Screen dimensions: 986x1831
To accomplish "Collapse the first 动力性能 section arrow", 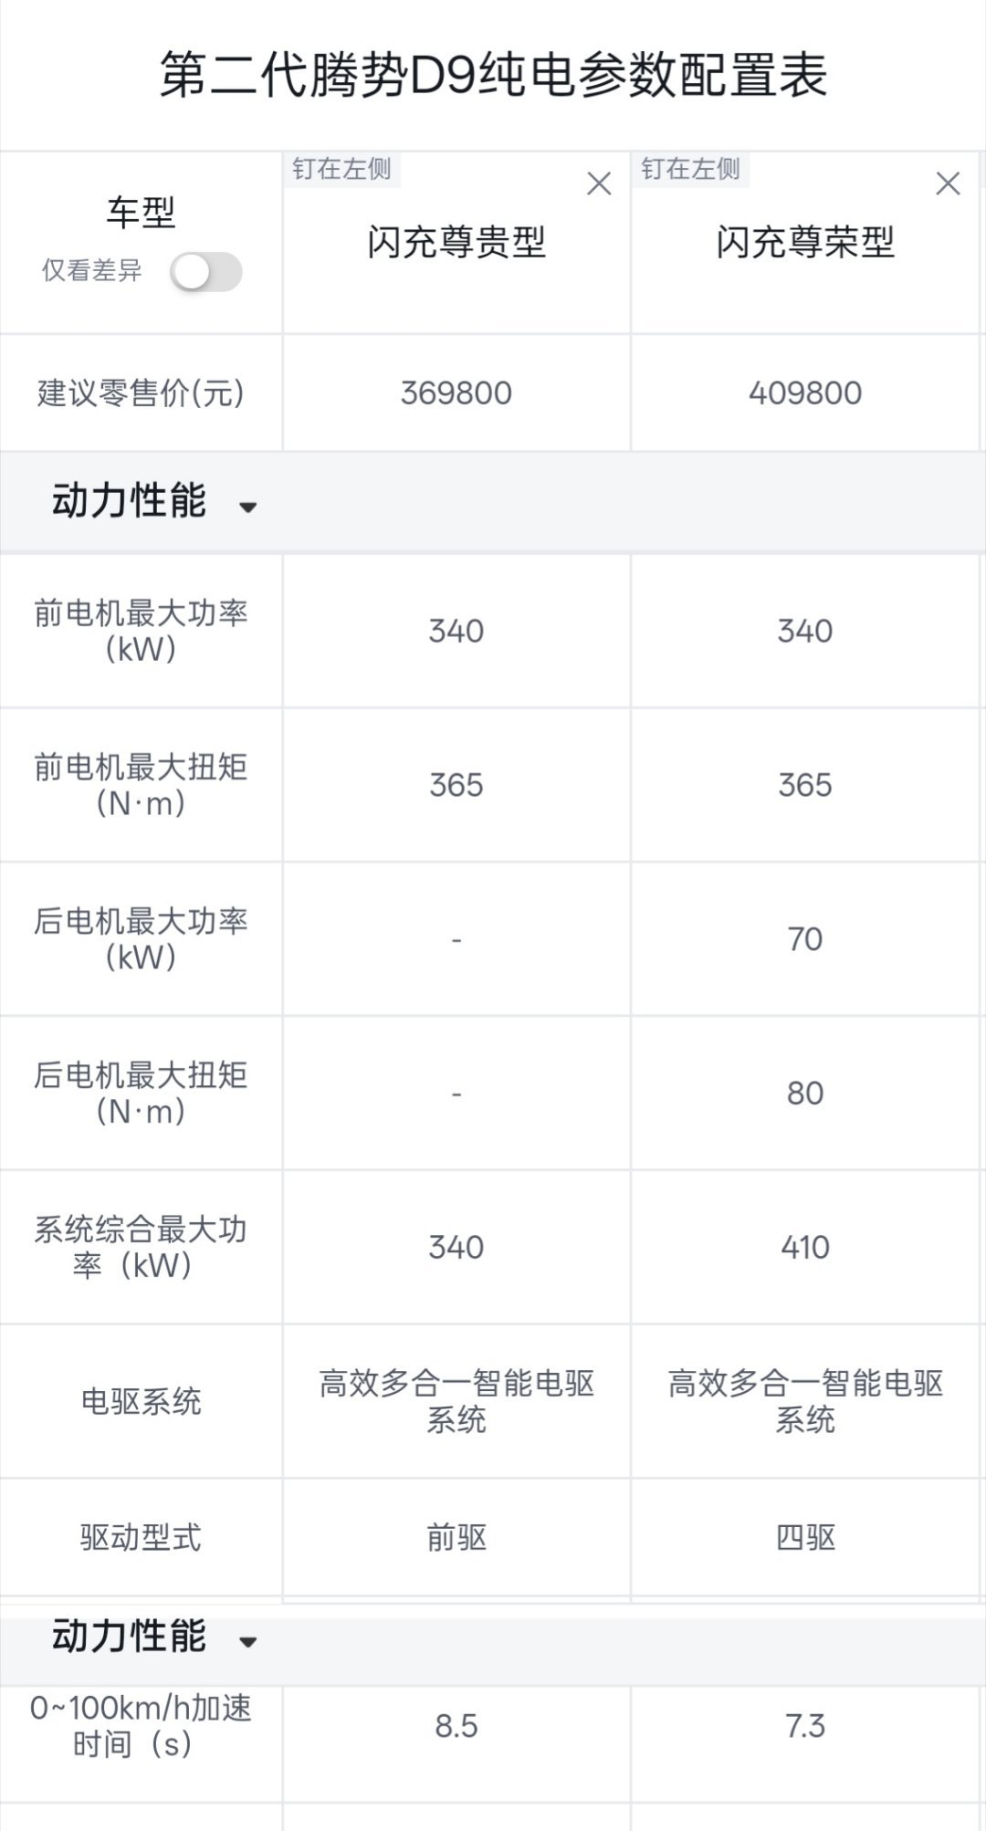I will pos(247,507).
